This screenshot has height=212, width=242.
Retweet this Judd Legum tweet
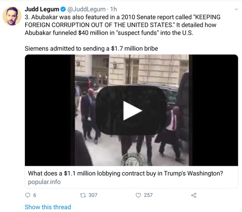point(83,195)
